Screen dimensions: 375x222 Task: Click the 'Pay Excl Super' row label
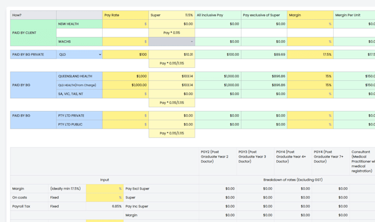137,189
